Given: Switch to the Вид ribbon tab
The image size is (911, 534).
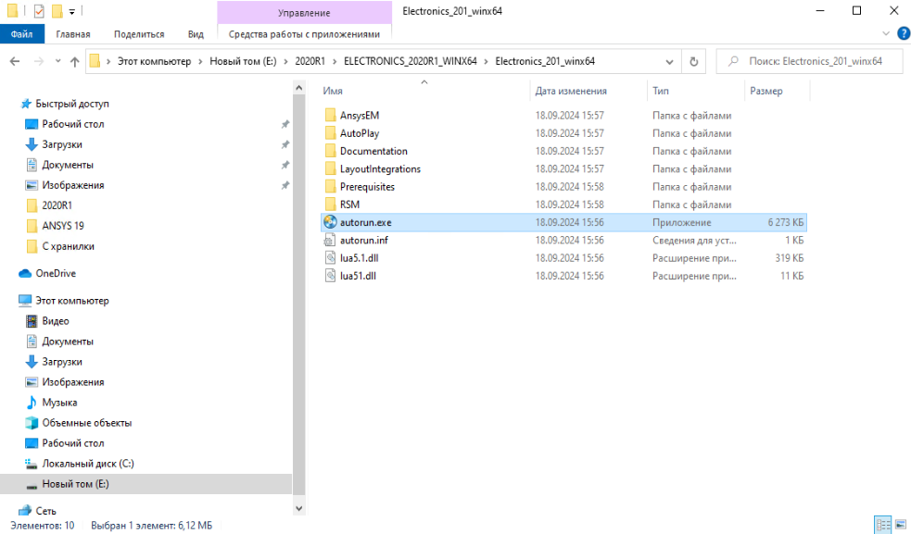Looking at the screenshot, I should pyautogui.click(x=196, y=34).
